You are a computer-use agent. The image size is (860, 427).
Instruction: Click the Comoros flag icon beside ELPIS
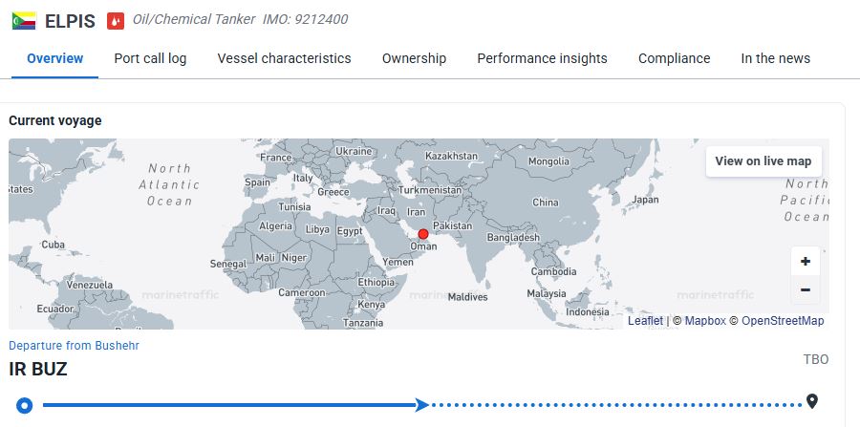click(x=24, y=20)
